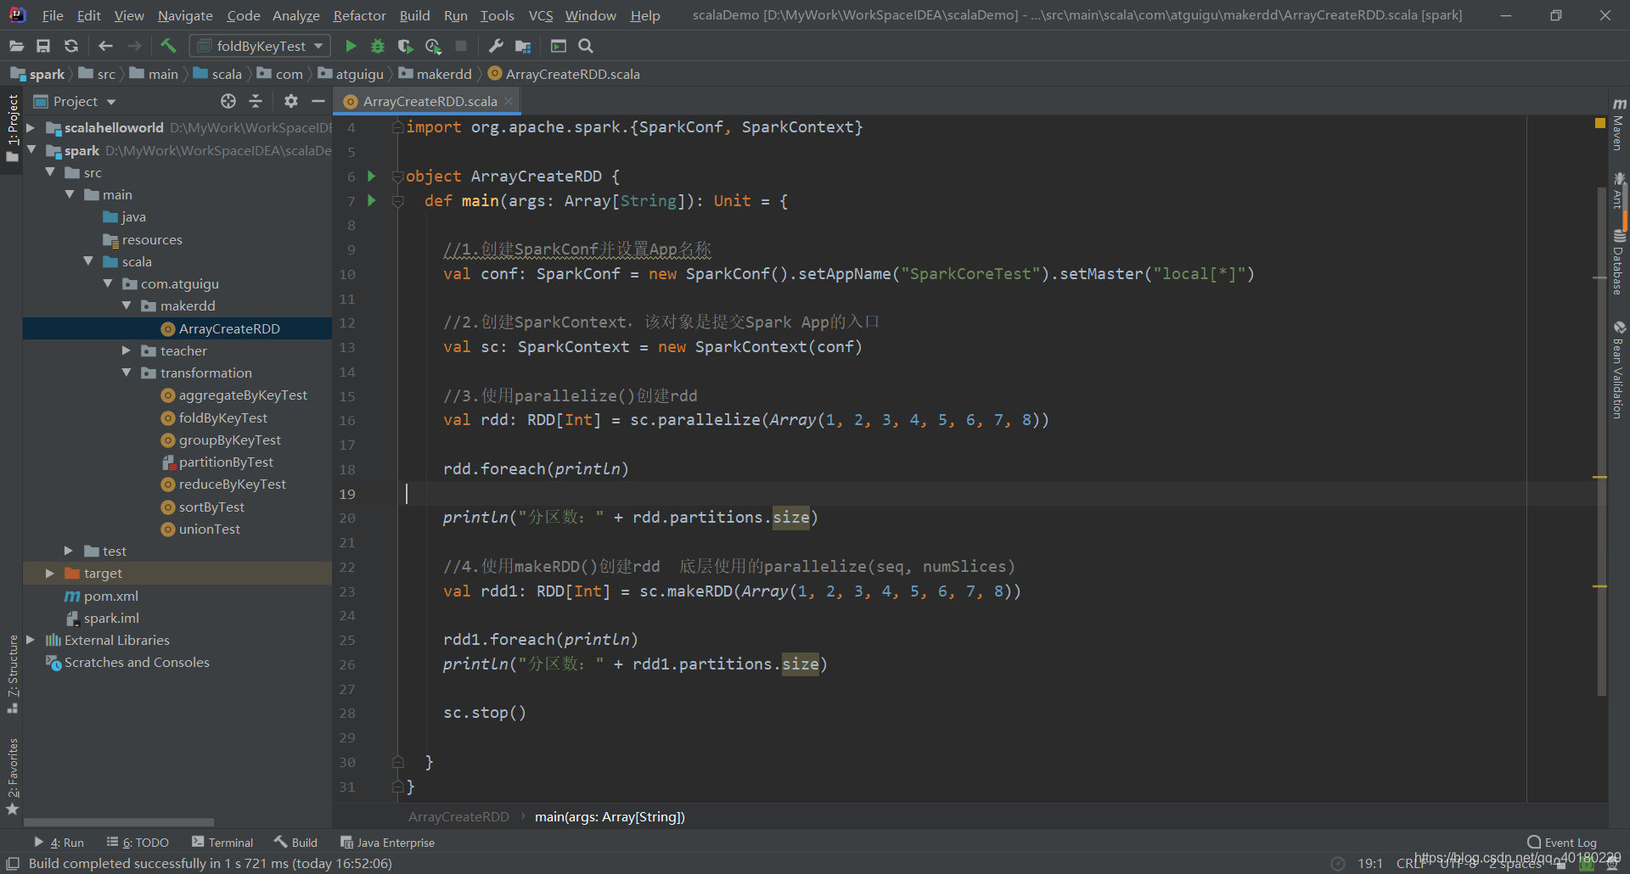Hide the Project panel with minus icon
Screen dimensions: 1630x874
point(318,101)
